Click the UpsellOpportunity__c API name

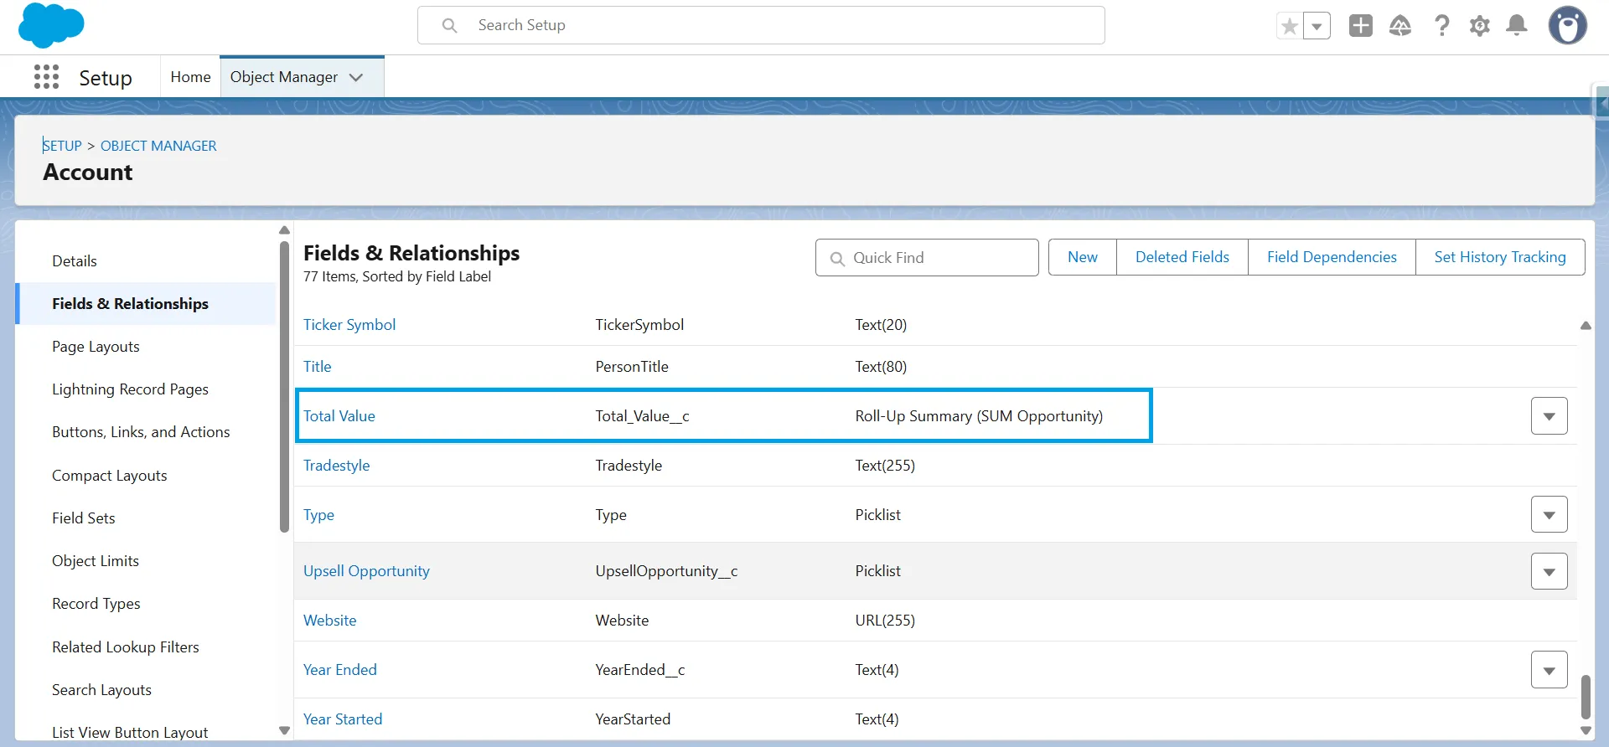pyautogui.click(x=666, y=571)
